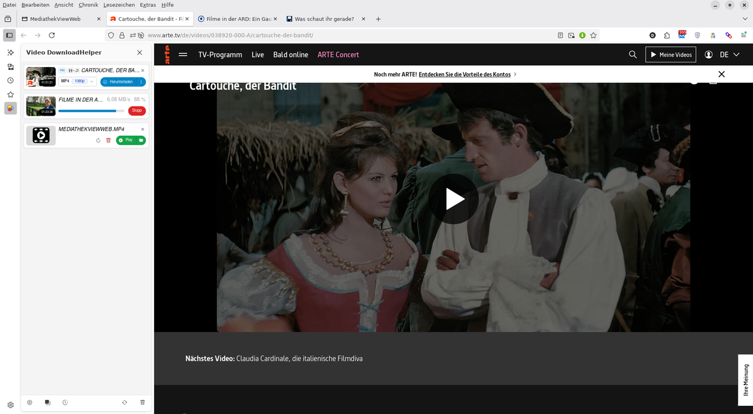Open the history clock icon in the sidebar

10,81
